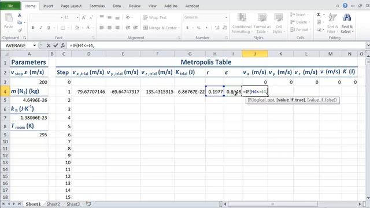Click the Comma Style icon
This screenshot has width=370, height=208.
[207, 28]
